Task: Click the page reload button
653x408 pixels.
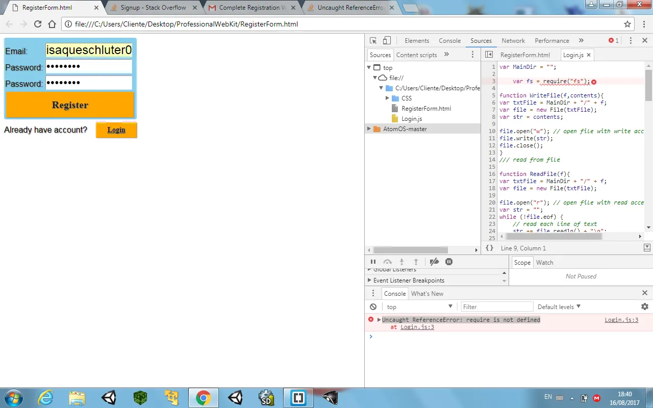Action: (x=37, y=24)
